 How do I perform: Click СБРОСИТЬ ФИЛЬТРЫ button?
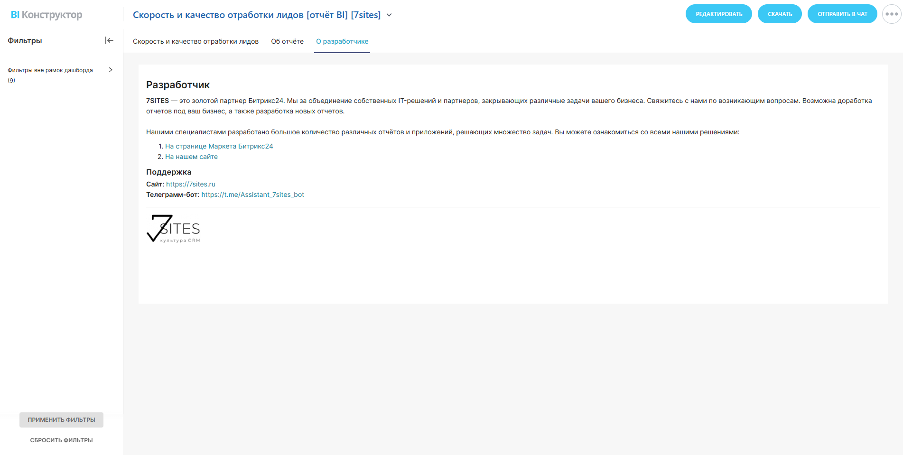[x=61, y=440]
